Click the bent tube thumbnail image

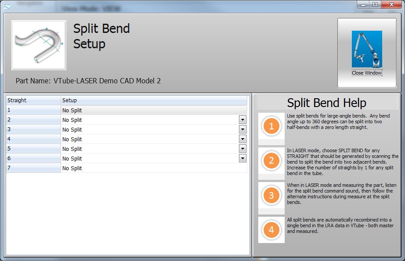pyautogui.click(x=39, y=45)
